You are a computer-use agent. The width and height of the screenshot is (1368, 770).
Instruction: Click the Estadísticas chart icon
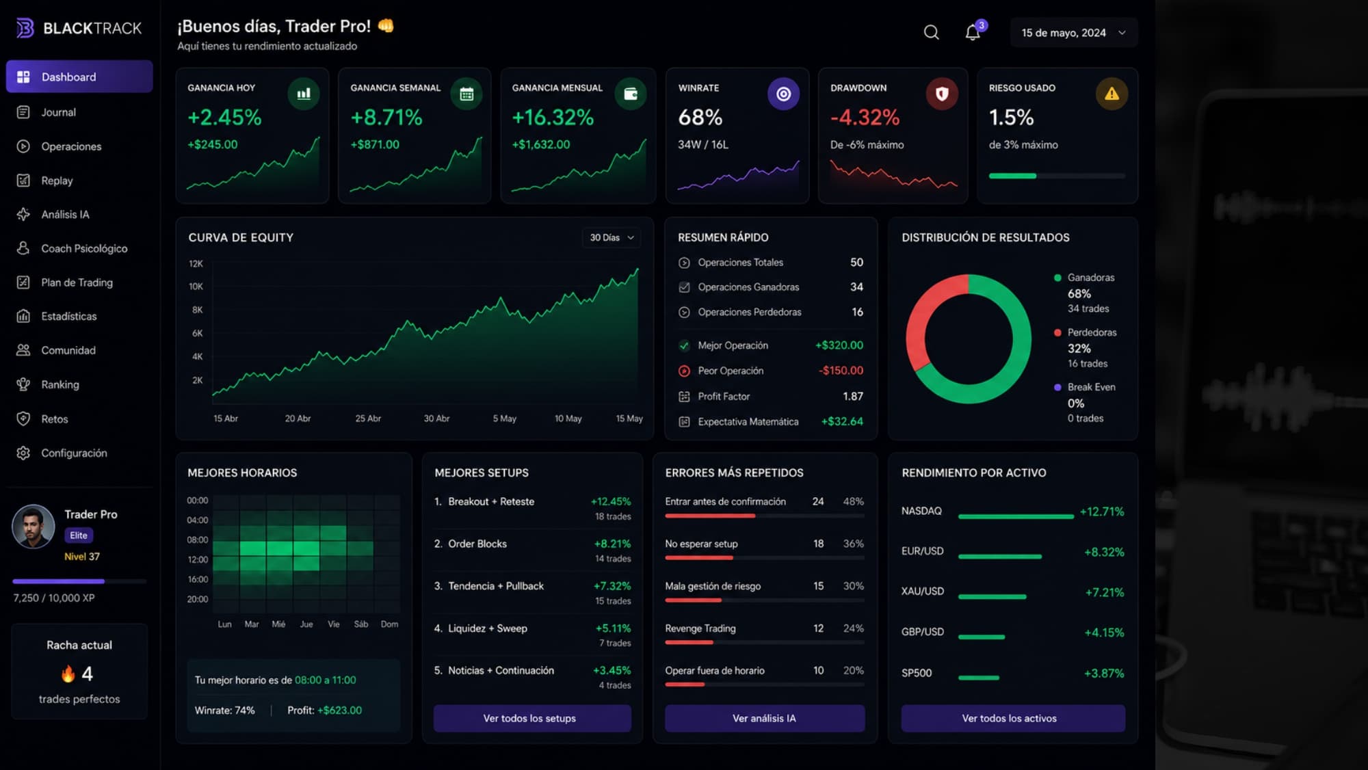(23, 316)
